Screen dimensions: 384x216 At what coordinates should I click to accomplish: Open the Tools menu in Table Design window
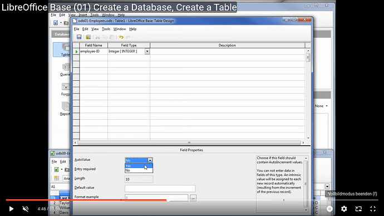click(106, 29)
